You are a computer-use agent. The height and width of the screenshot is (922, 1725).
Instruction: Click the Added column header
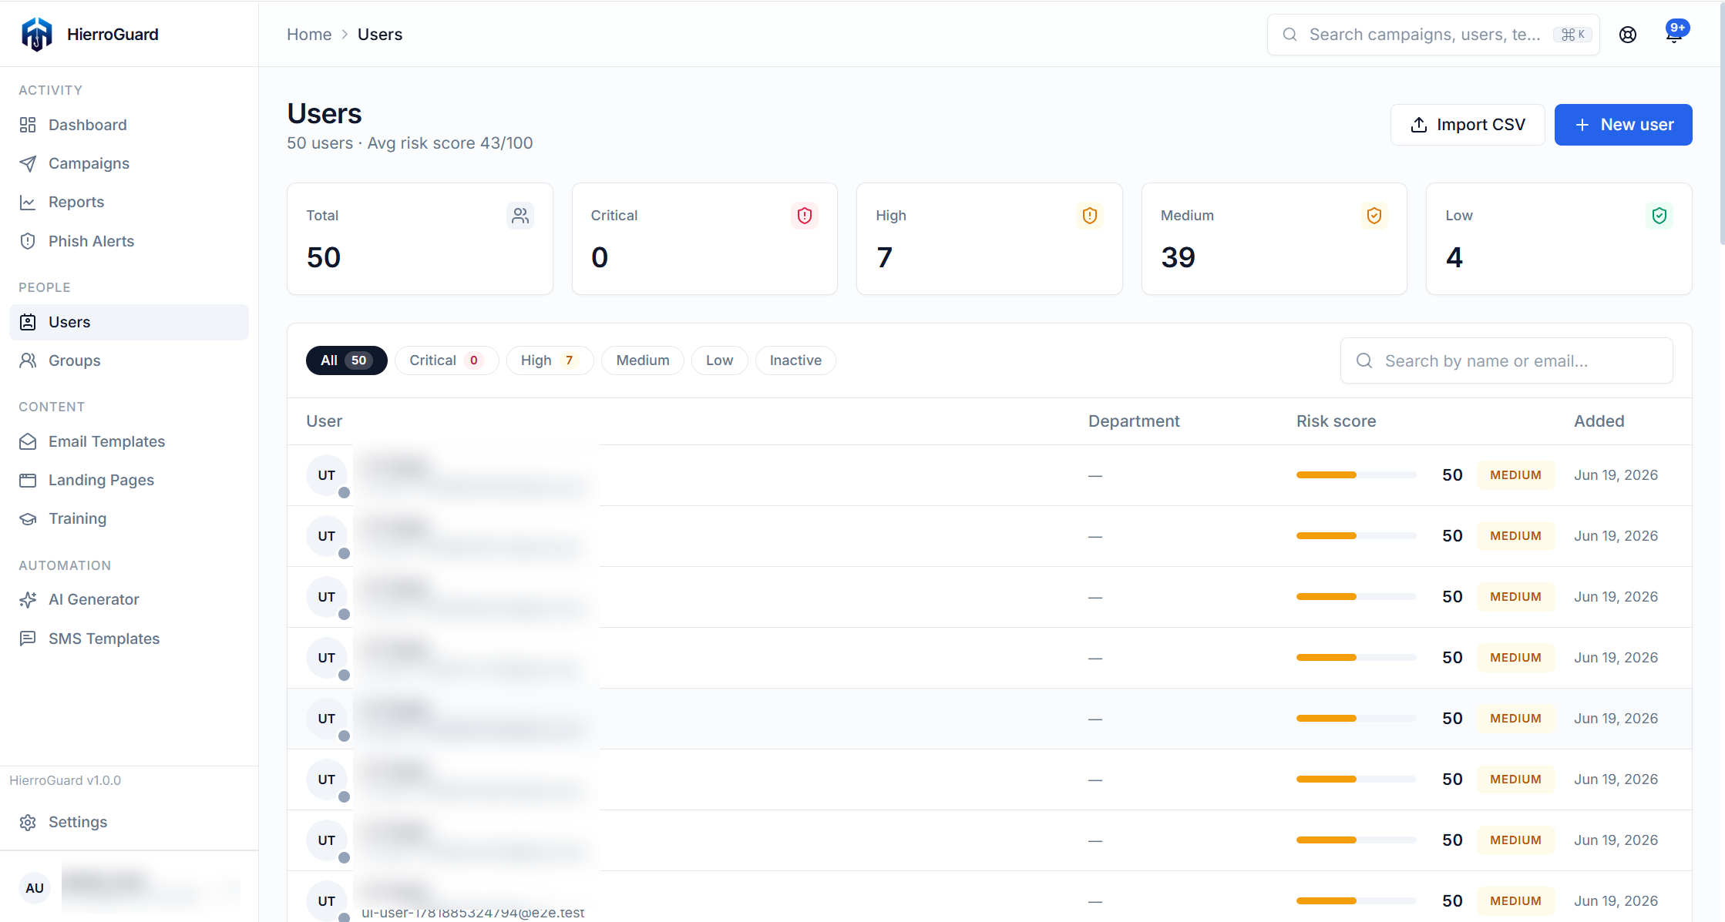[x=1599, y=421]
